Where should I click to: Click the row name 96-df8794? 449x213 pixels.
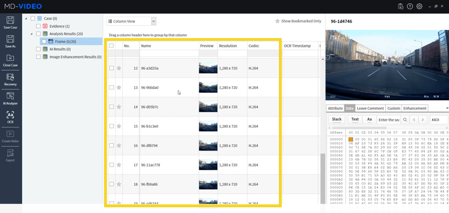(x=149, y=146)
